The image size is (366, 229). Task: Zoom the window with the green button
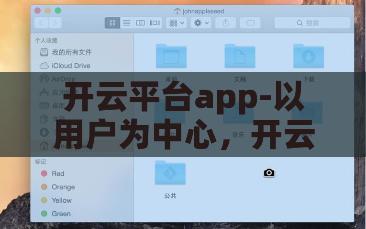pos(58,11)
